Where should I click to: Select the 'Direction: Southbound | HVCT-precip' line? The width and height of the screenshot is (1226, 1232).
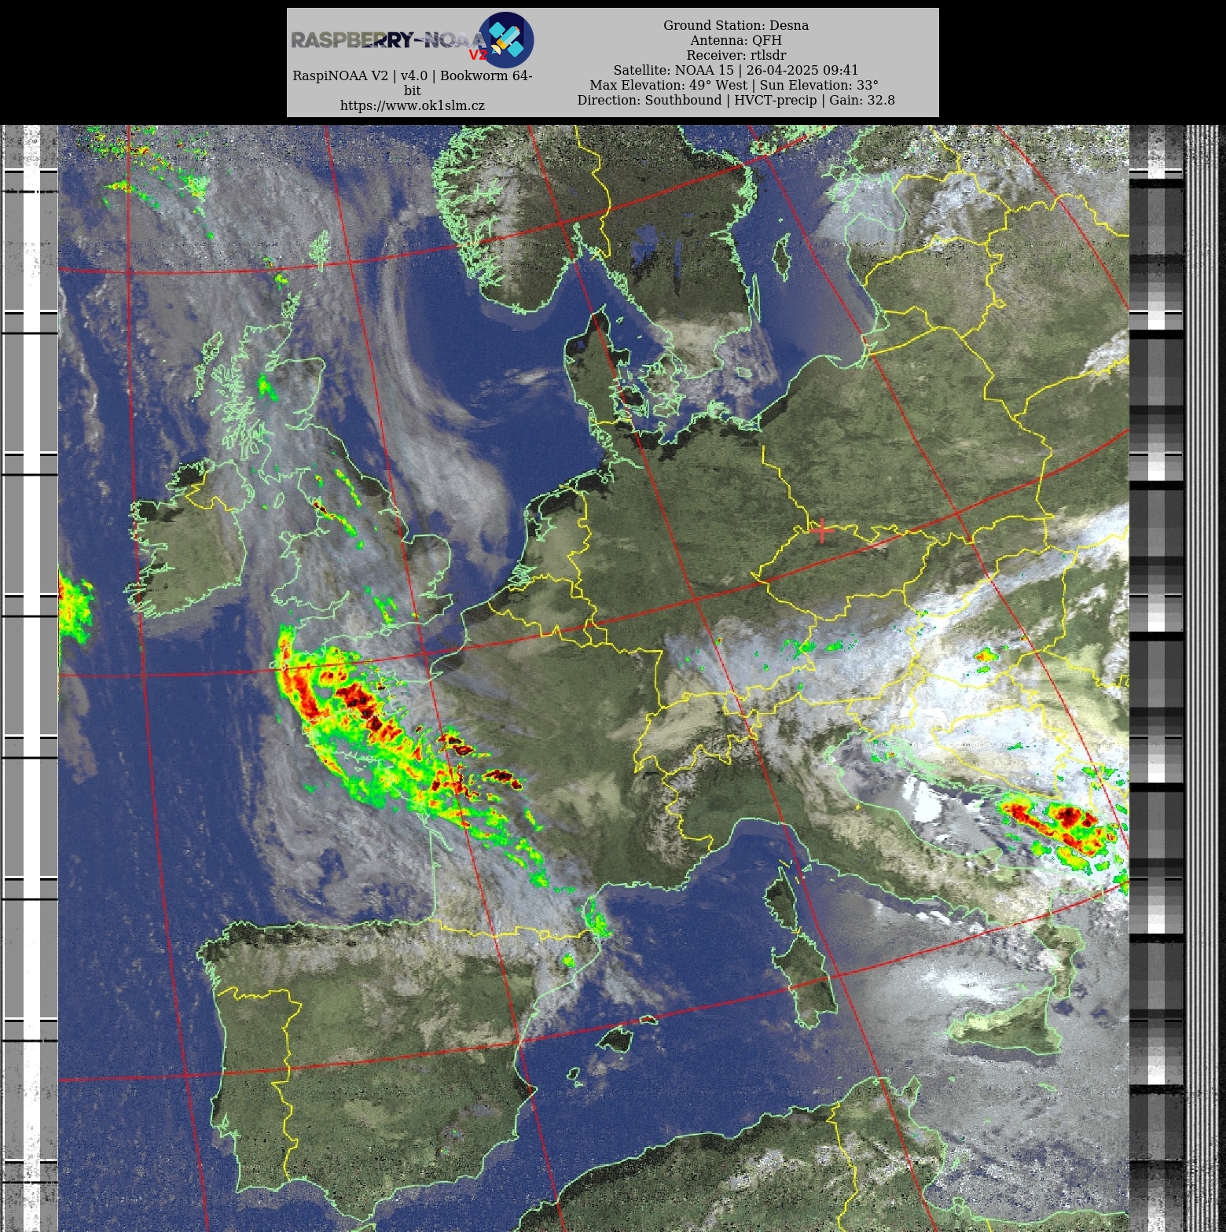(x=736, y=100)
